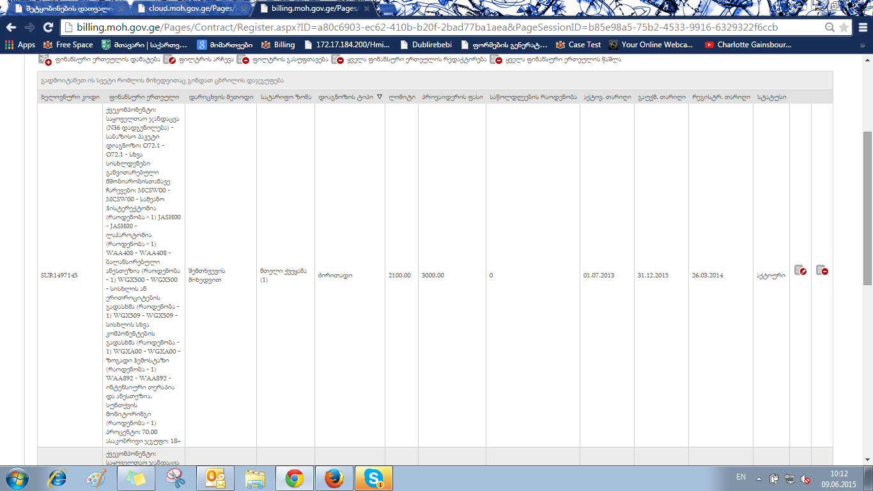The image size is (873, 491).
Task: Click the page's vertical scrollbar thumb
Action: coord(867,208)
